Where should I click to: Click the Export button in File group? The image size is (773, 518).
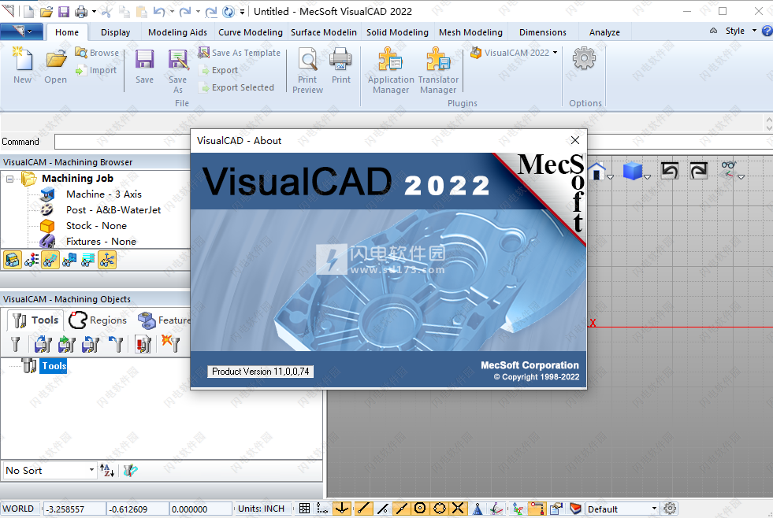pyautogui.click(x=218, y=70)
